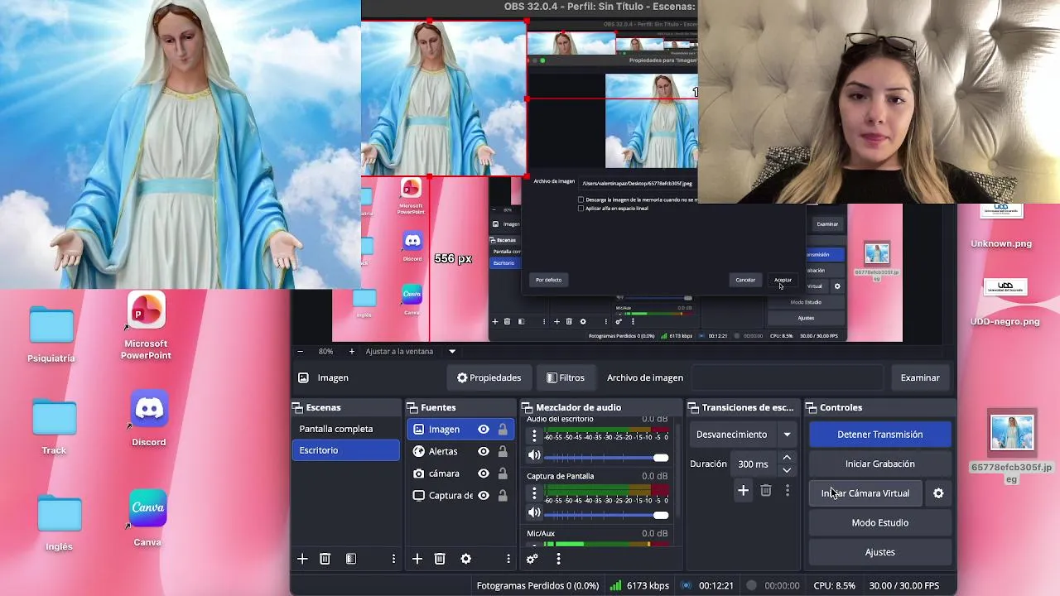Click Iniciar Grabación

click(x=879, y=464)
